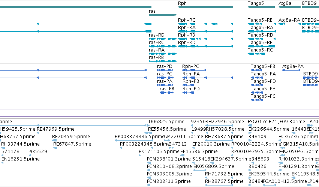Select EST RP003224348.5prime label

[x=144, y=144]
